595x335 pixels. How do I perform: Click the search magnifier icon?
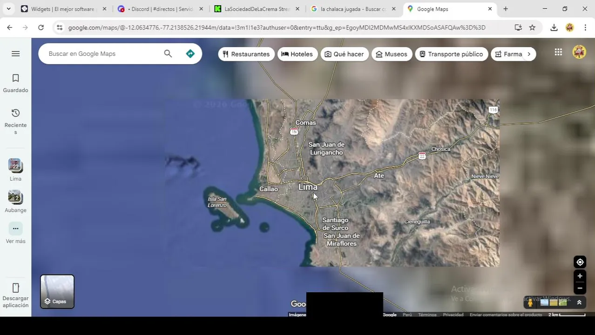pos(168,54)
